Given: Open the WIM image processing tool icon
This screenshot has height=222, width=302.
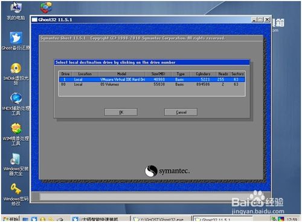Looking at the screenshot, I should [16, 134].
